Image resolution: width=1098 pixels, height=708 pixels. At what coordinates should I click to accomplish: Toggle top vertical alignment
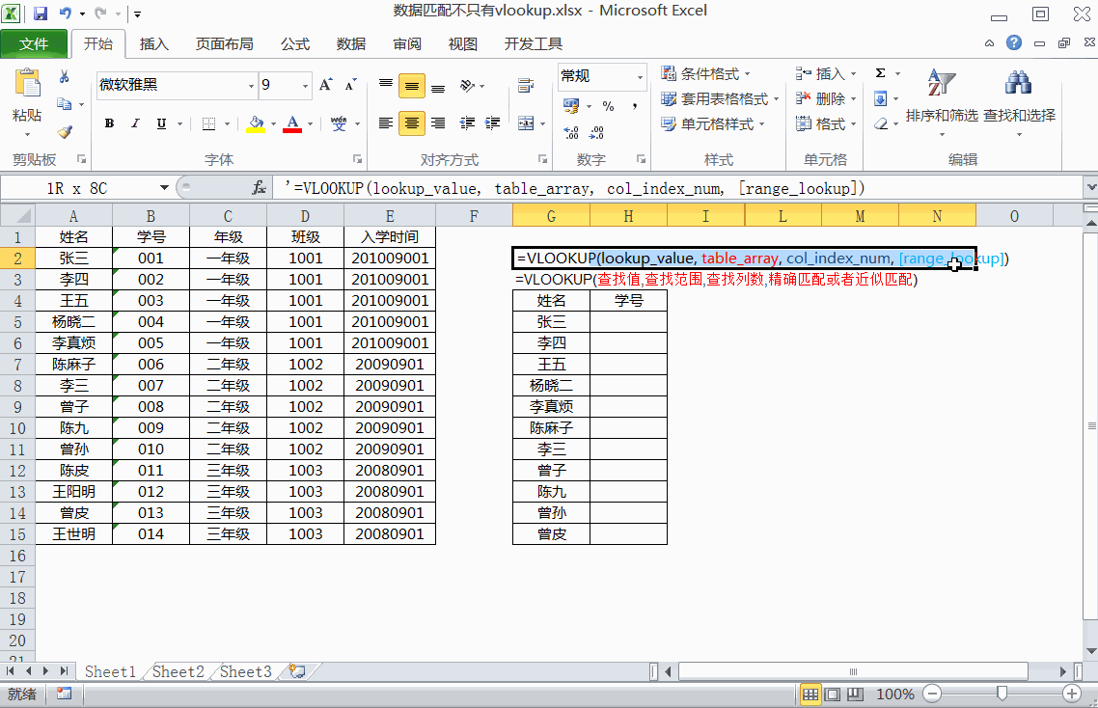click(386, 86)
